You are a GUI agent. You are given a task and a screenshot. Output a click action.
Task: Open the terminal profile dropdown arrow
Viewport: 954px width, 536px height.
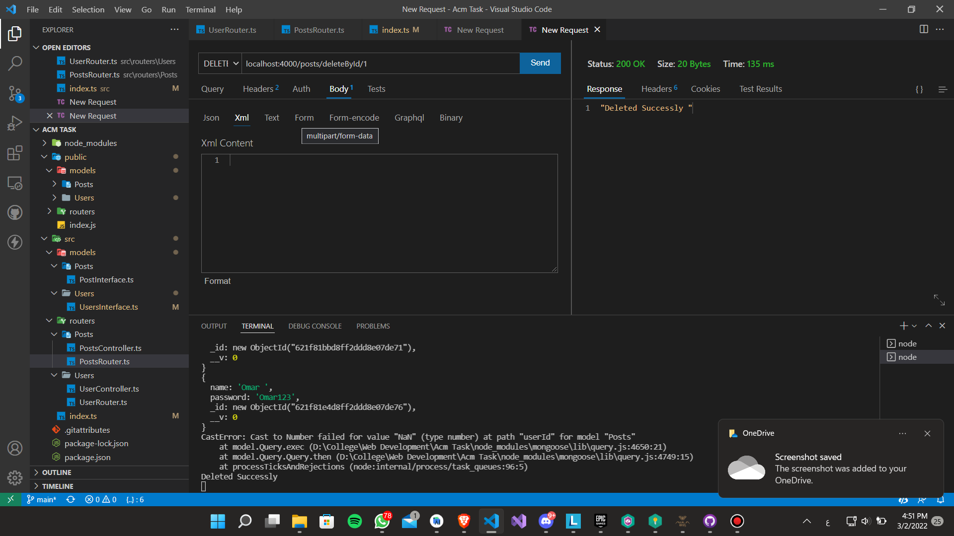[x=913, y=326]
